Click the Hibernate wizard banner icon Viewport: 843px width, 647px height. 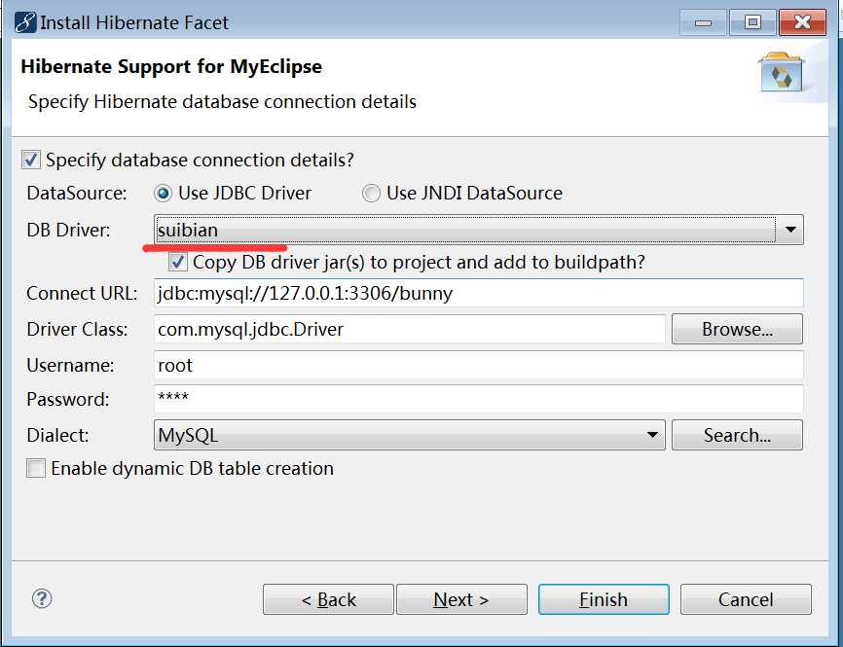[x=781, y=72]
